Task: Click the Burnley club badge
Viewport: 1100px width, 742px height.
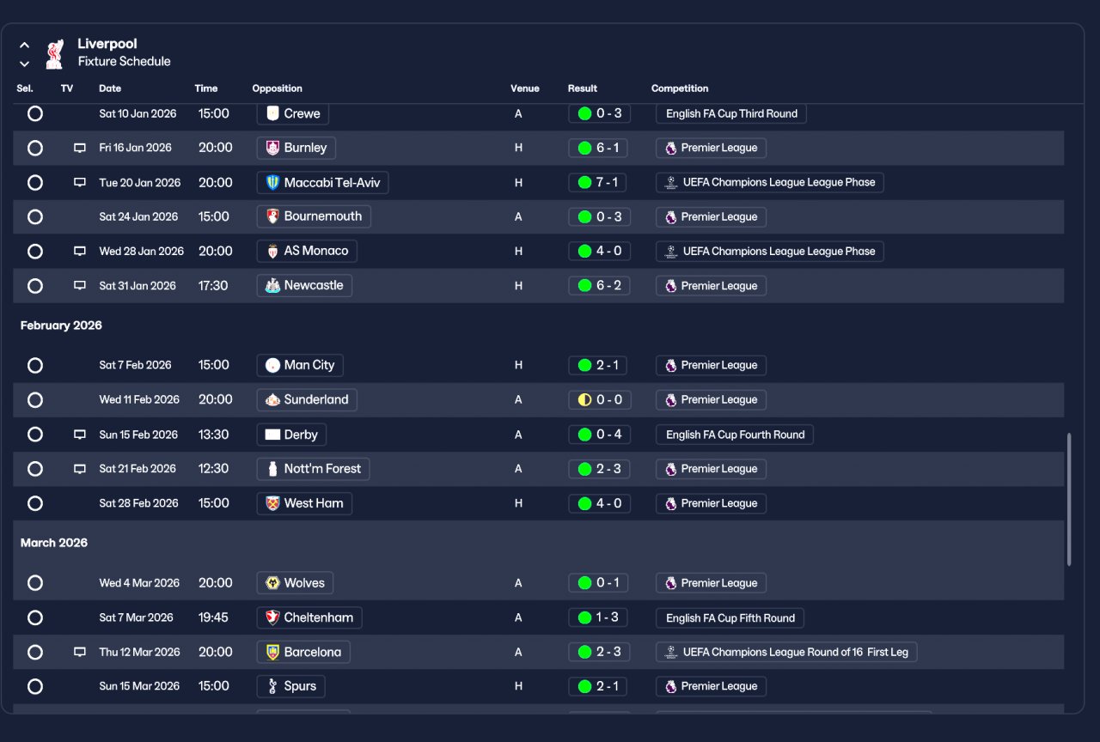Action: click(272, 148)
